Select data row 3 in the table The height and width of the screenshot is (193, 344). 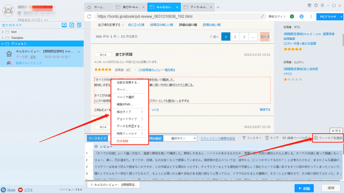pos(214,167)
